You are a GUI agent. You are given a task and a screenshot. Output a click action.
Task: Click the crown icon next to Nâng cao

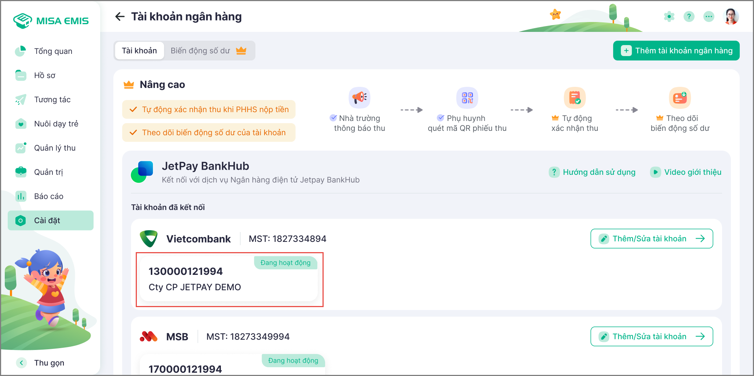pos(129,85)
